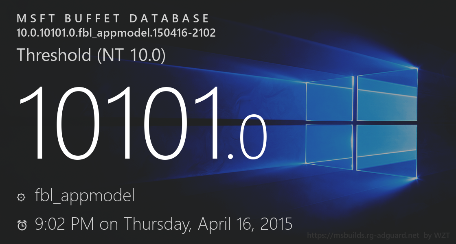The image size is (456, 244).
Task: Click the MSFT BUFFET DATABASE heading
Action: [x=113, y=19]
